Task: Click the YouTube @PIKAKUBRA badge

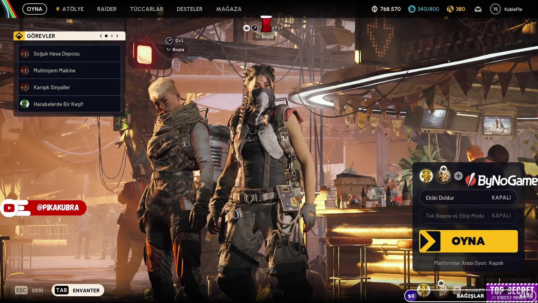Action: tap(43, 208)
